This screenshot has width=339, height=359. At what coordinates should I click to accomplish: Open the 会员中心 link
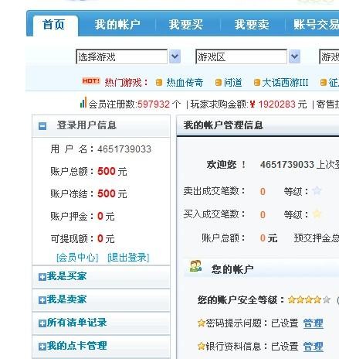click(x=77, y=258)
